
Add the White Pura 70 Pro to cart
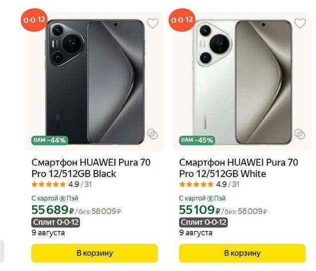pyautogui.click(x=242, y=253)
